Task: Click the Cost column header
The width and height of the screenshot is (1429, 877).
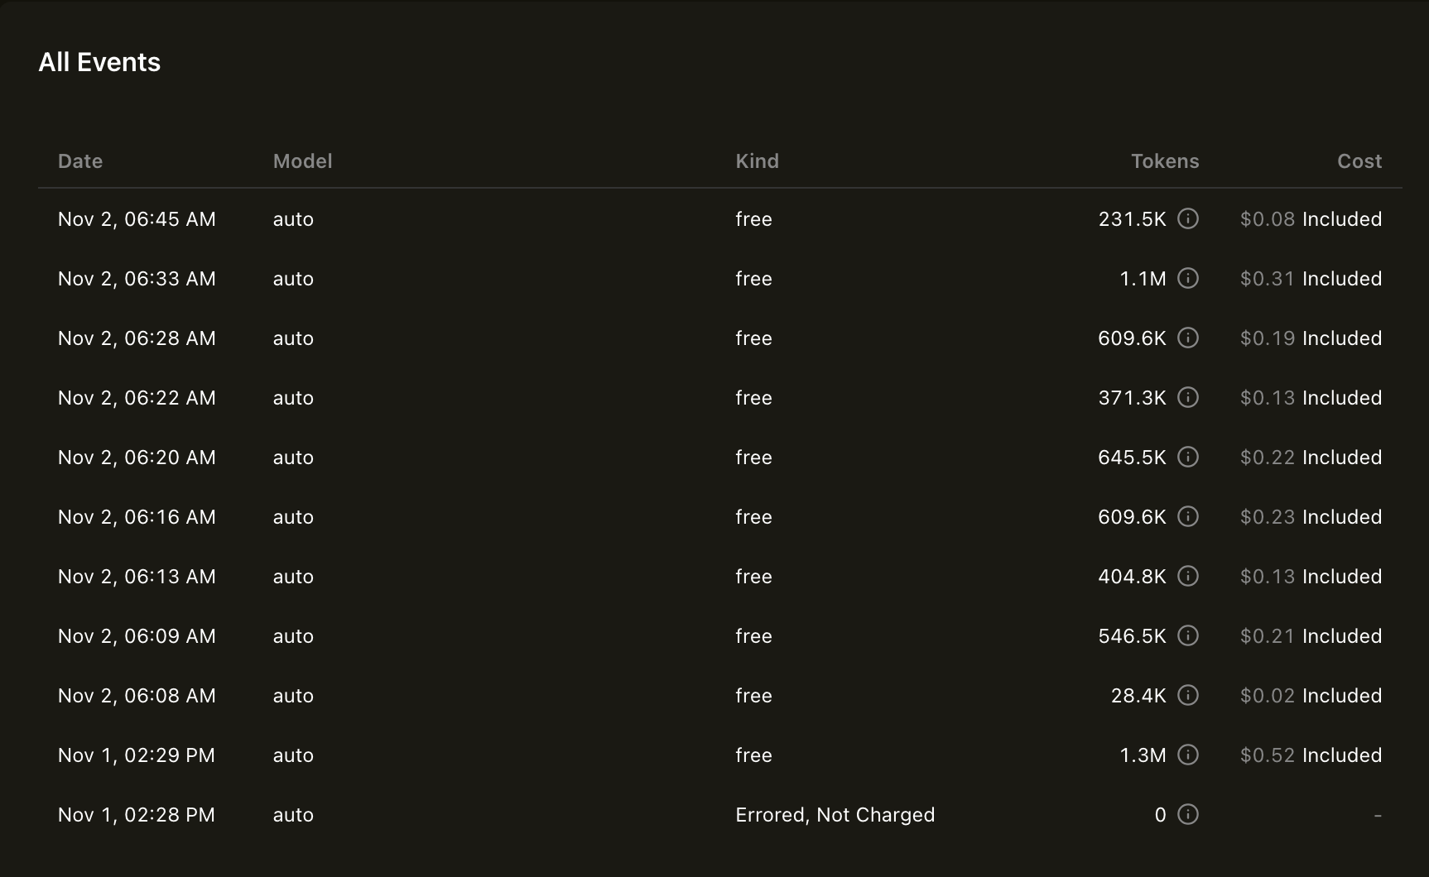Action: tap(1359, 161)
